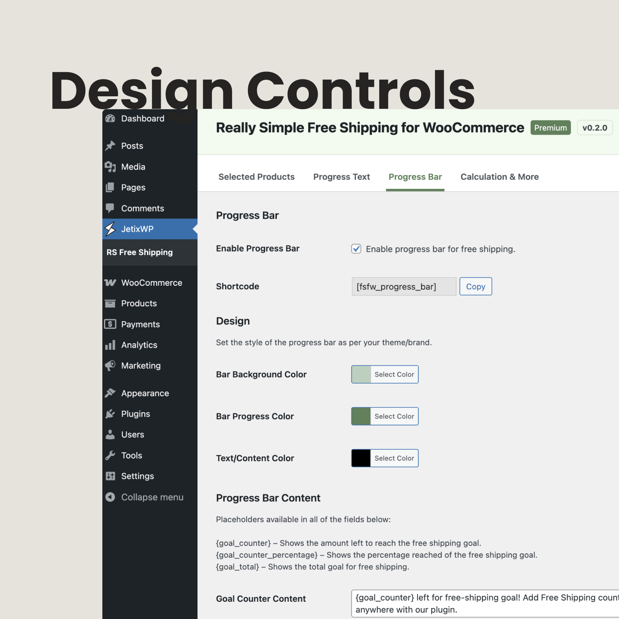The height and width of the screenshot is (619, 619).
Task: Click the "Enable Progress Bar" field label
Action: tap(258, 249)
